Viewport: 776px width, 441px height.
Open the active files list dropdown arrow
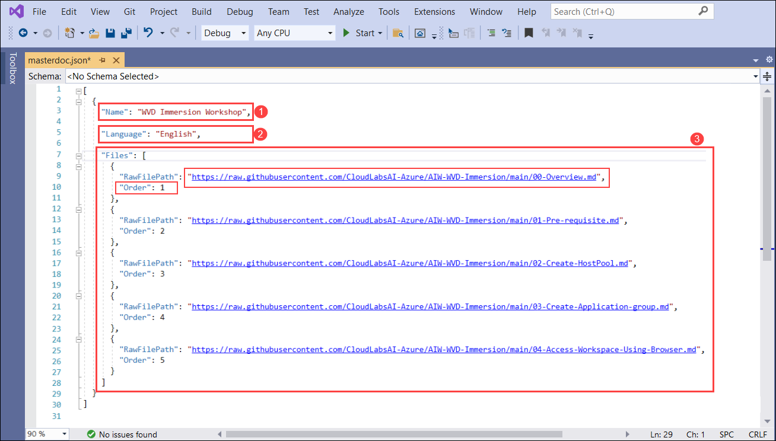point(756,60)
